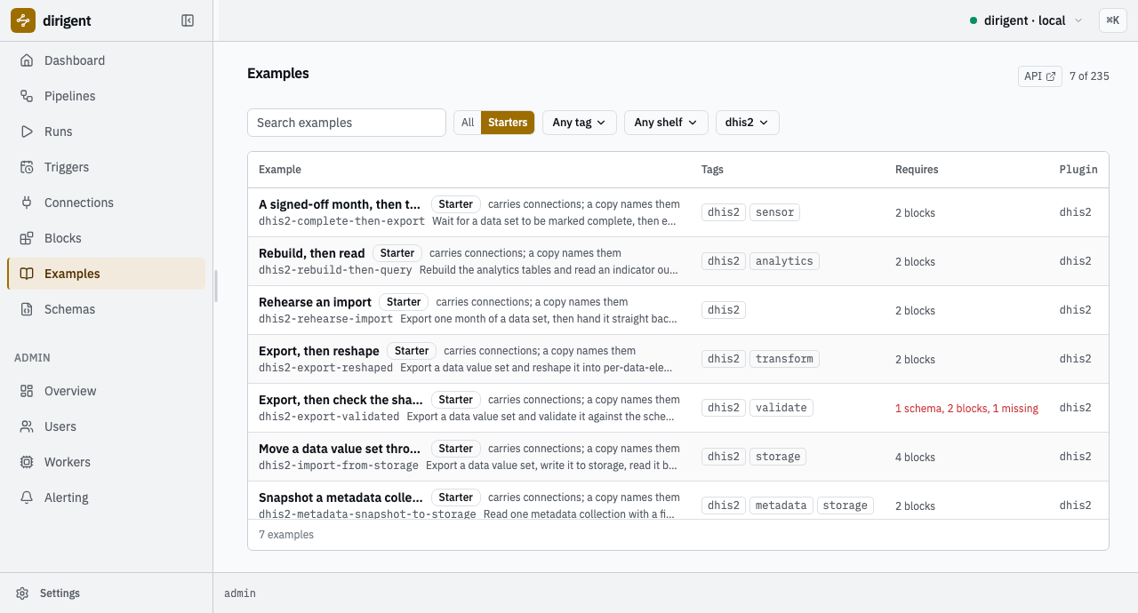Viewport: 1138px width, 613px height.
Task: Click the Alerting bell icon
Action: 27,498
